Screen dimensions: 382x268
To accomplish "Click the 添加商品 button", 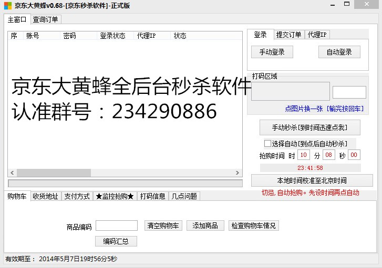I will click(x=205, y=226).
